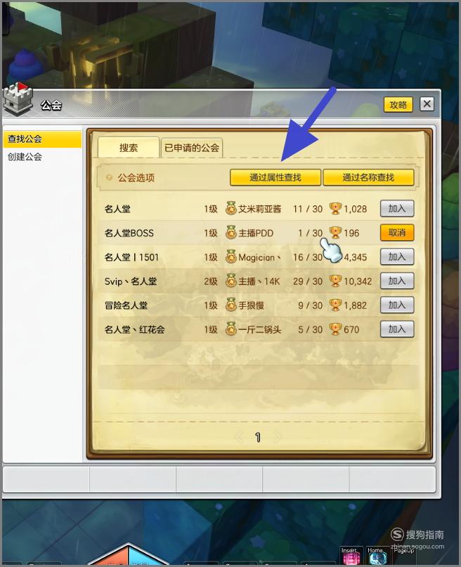Viewport: 461px width, 567px height.
Task: Select the 搜索 tab
Action: pos(129,148)
